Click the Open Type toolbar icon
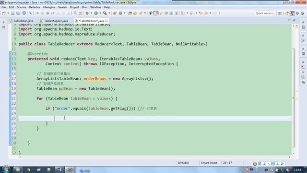 (x=130, y=13)
